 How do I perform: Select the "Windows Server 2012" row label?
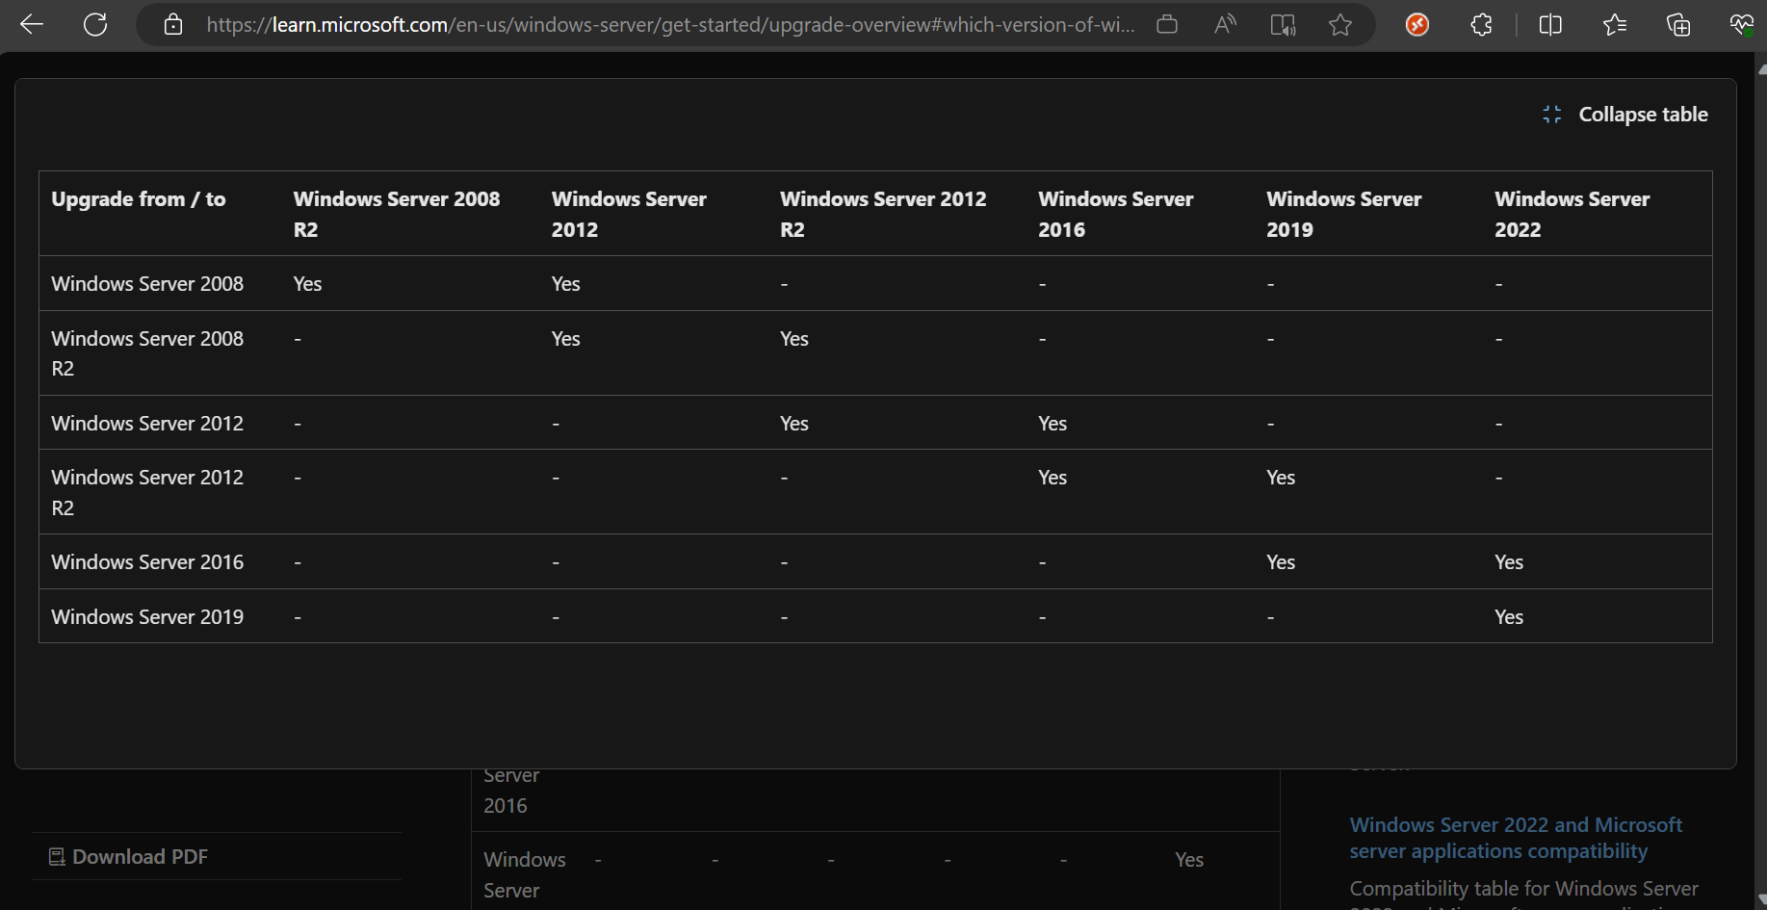point(147,424)
